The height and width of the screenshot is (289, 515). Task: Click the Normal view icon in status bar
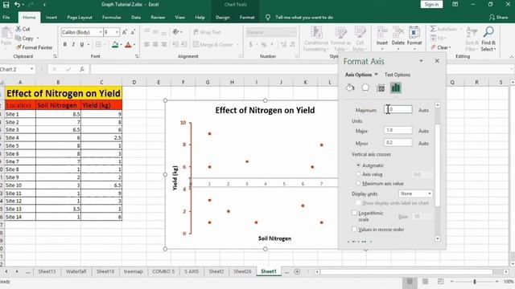[410, 281]
